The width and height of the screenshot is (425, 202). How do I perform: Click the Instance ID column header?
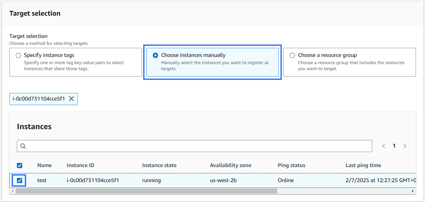pyautogui.click(x=80, y=165)
